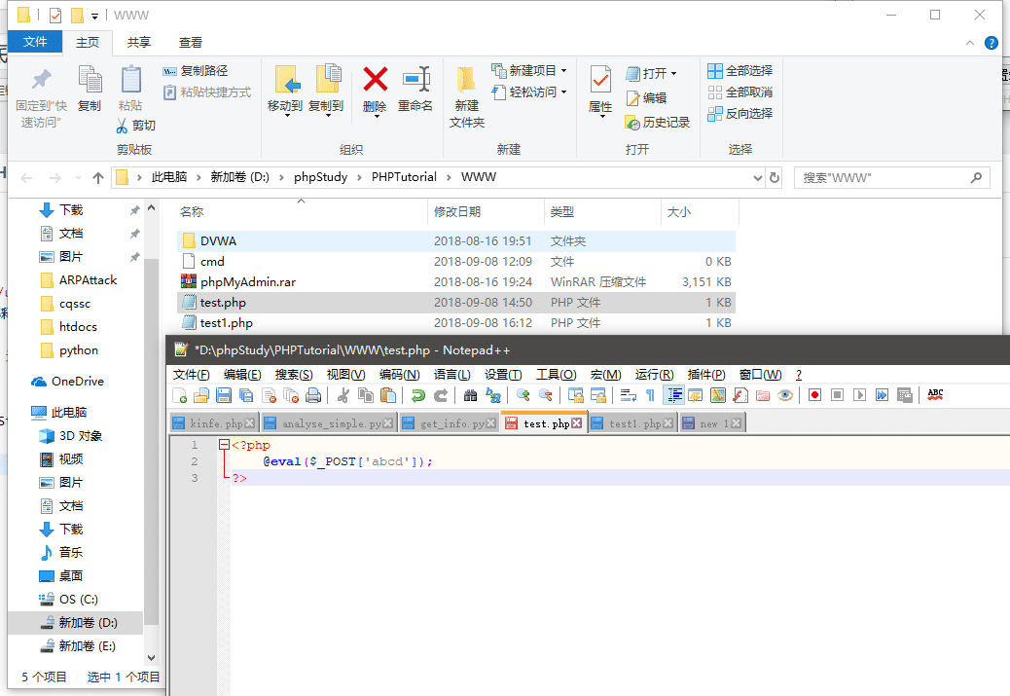Go up one folder level arrow

pyautogui.click(x=98, y=178)
